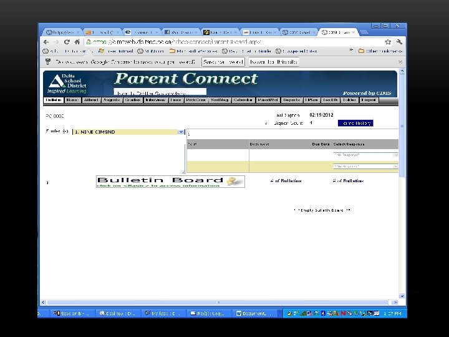Dismiss the save password infobar
This screenshot has width=449, height=337.
[400, 62]
